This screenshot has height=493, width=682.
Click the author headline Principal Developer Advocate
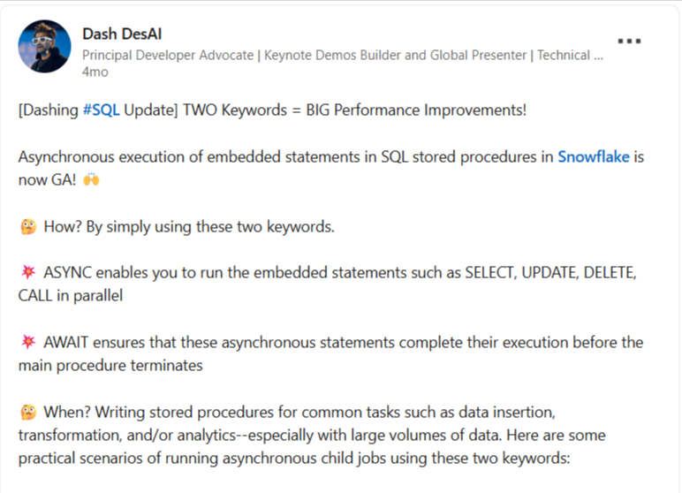(x=168, y=56)
